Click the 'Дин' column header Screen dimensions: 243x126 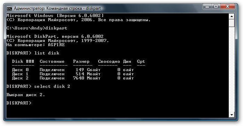point(127,61)
